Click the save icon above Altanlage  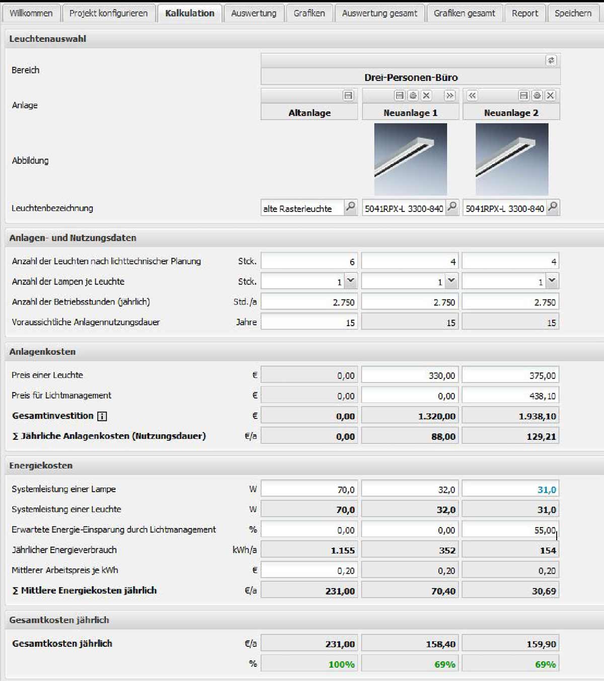(x=348, y=96)
